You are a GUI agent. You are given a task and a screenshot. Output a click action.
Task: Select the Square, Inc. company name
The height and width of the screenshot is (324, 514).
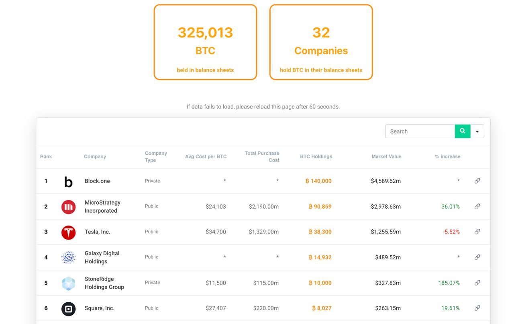click(x=100, y=308)
